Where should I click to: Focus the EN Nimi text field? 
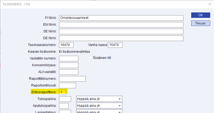121,25
